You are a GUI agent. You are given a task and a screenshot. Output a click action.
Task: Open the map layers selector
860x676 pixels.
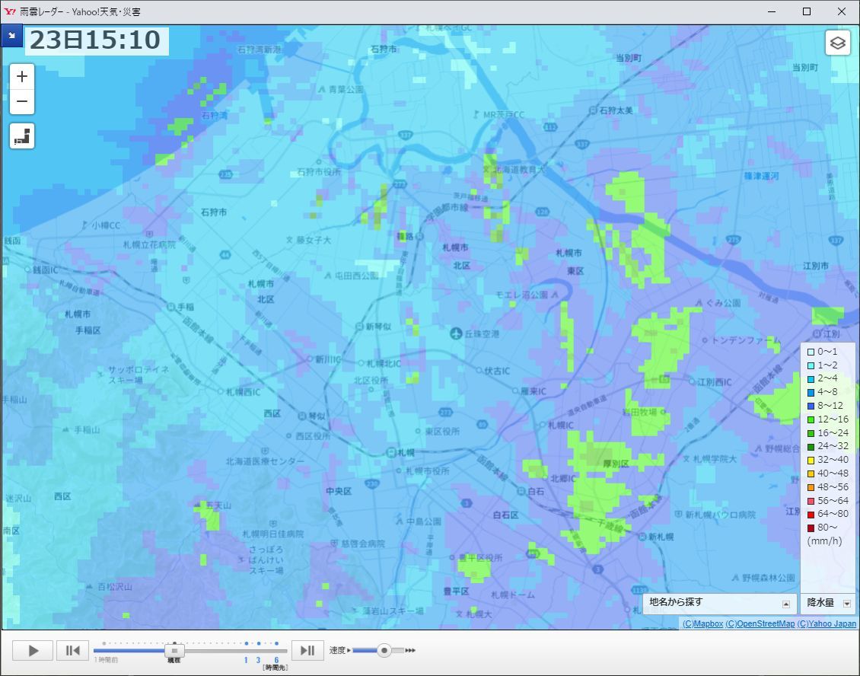(837, 43)
